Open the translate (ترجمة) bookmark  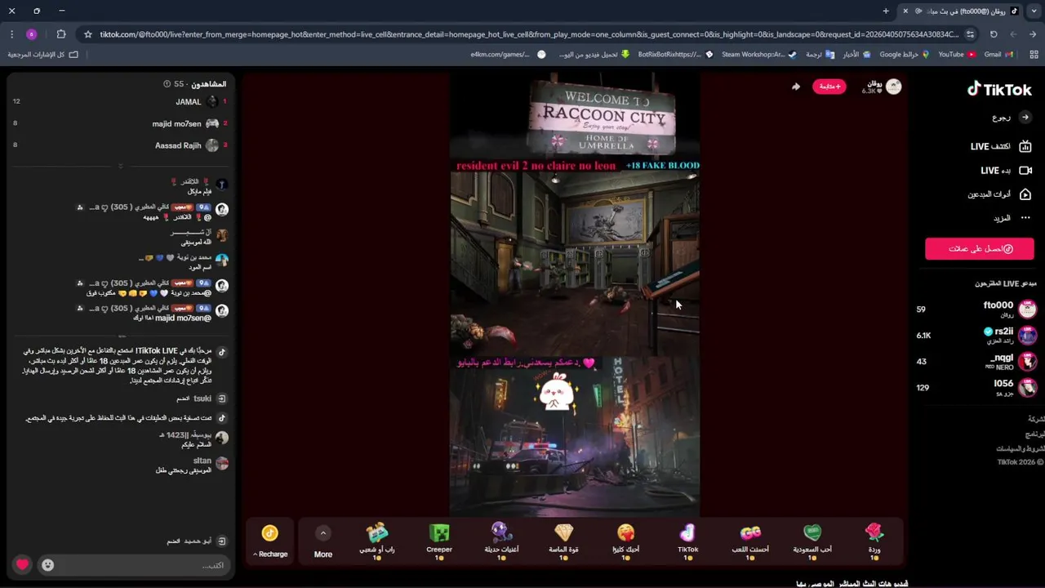tap(820, 55)
